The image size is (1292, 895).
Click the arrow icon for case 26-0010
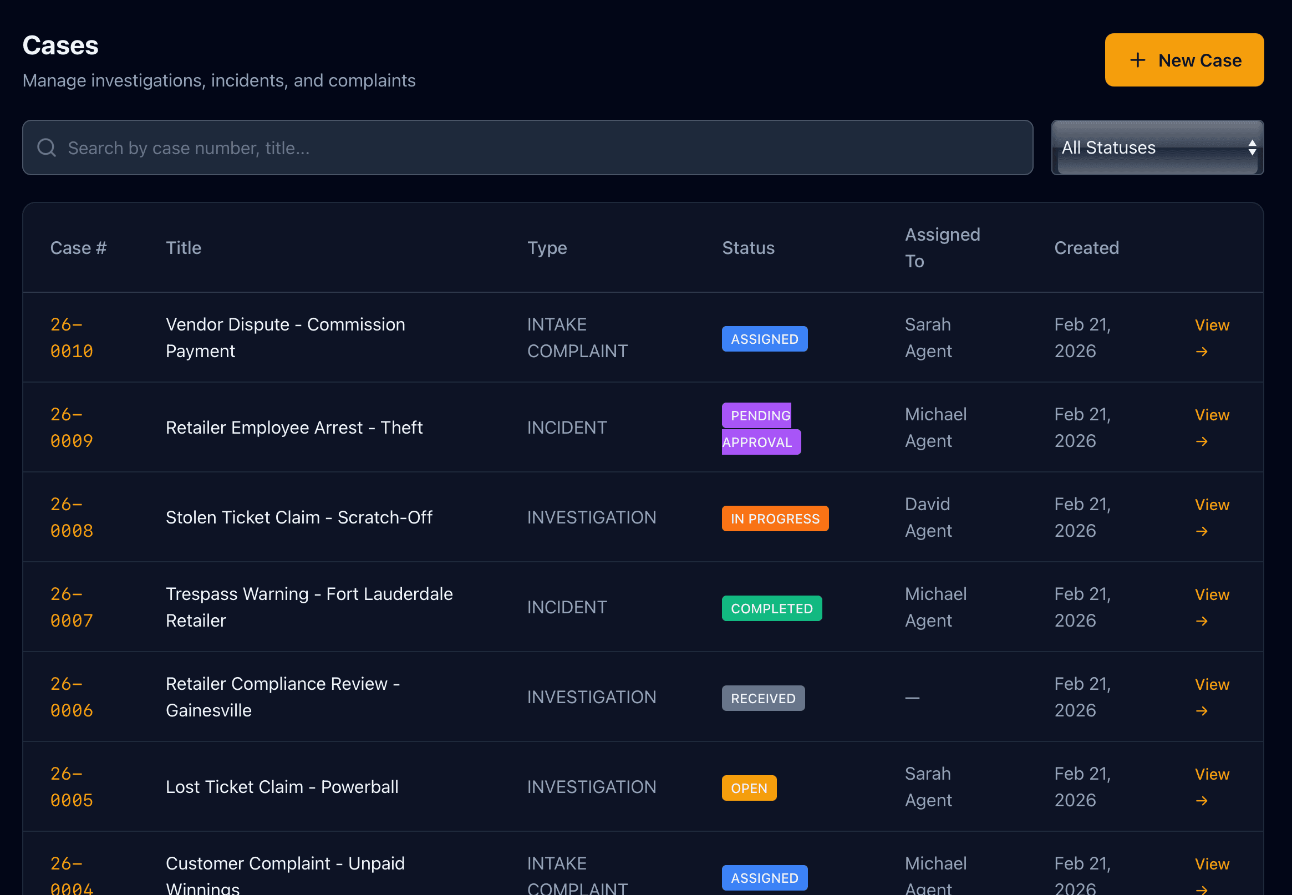1201,352
